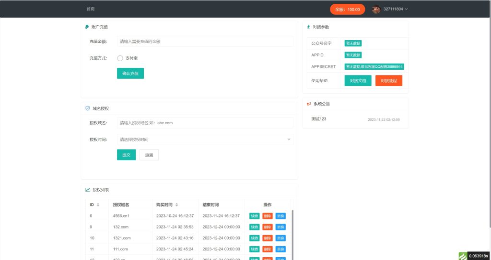Delete the 1321.com row
Screen dimensions: 491x260
click(268, 238)
